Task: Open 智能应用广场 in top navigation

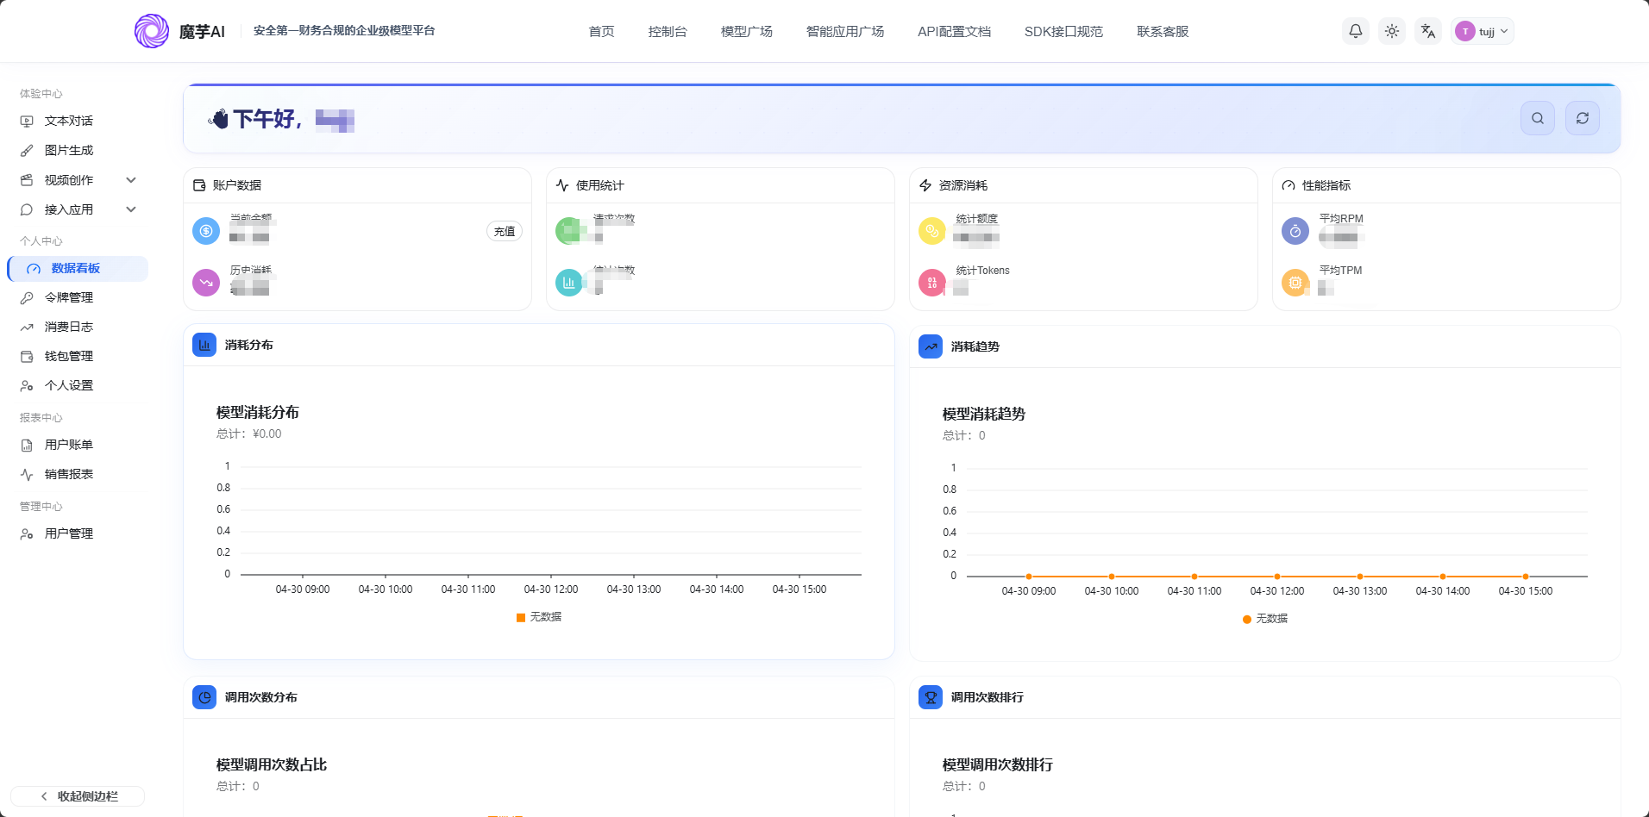Action: [845, 31]
